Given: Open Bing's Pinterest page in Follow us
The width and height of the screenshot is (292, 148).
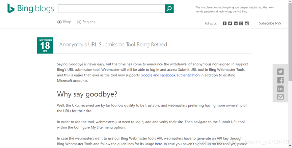Looking at the screenshot, I should pos(241,23).
